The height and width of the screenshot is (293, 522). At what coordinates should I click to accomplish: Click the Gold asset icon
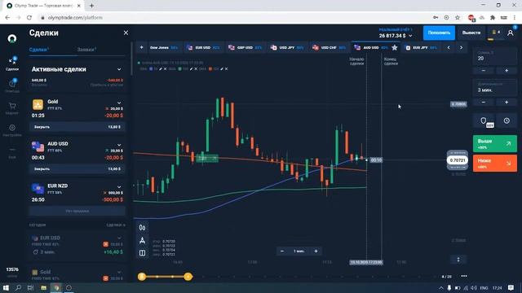[x=38, y=104]
